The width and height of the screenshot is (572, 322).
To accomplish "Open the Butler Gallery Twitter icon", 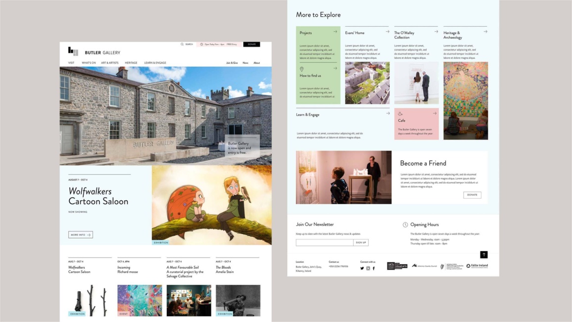I will coord(362,269).
